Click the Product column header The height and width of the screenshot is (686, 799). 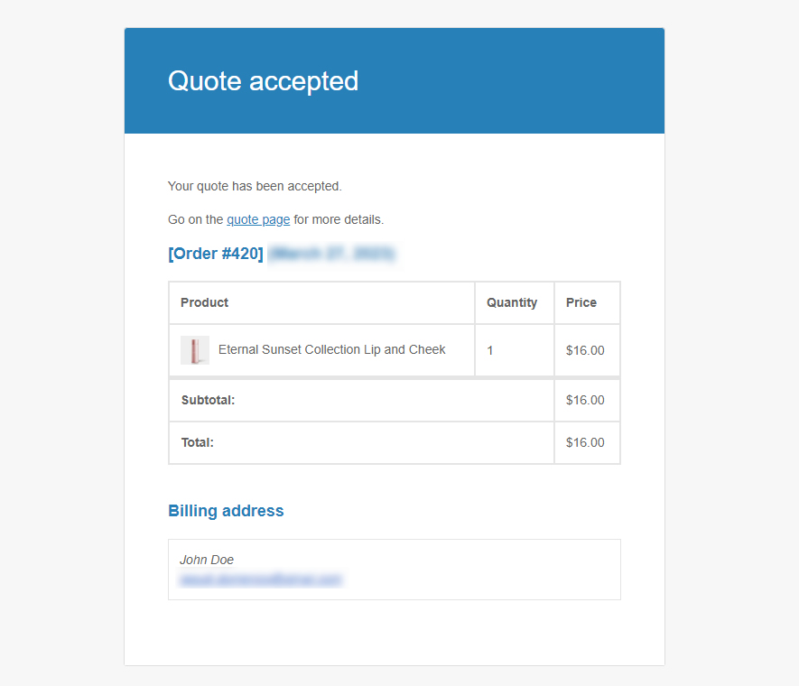[205, 302]
